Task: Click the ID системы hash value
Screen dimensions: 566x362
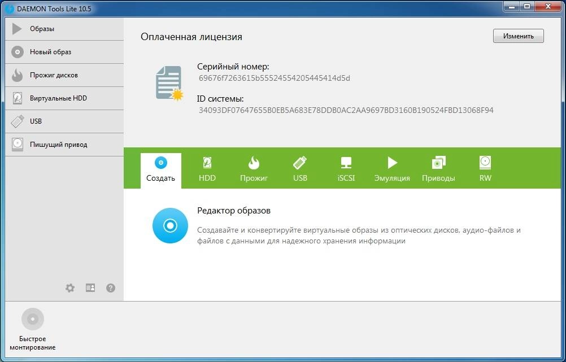Action: coord(346,110)
